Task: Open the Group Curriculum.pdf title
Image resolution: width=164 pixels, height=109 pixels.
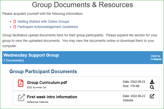Action: pyautogui.click(x=47, y=83)
